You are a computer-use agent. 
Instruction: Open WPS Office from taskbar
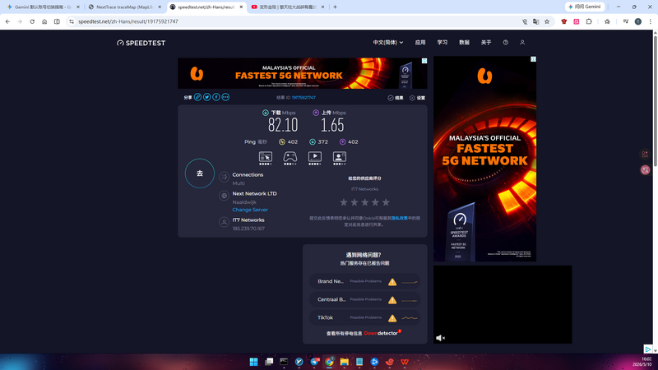point(405,362)
